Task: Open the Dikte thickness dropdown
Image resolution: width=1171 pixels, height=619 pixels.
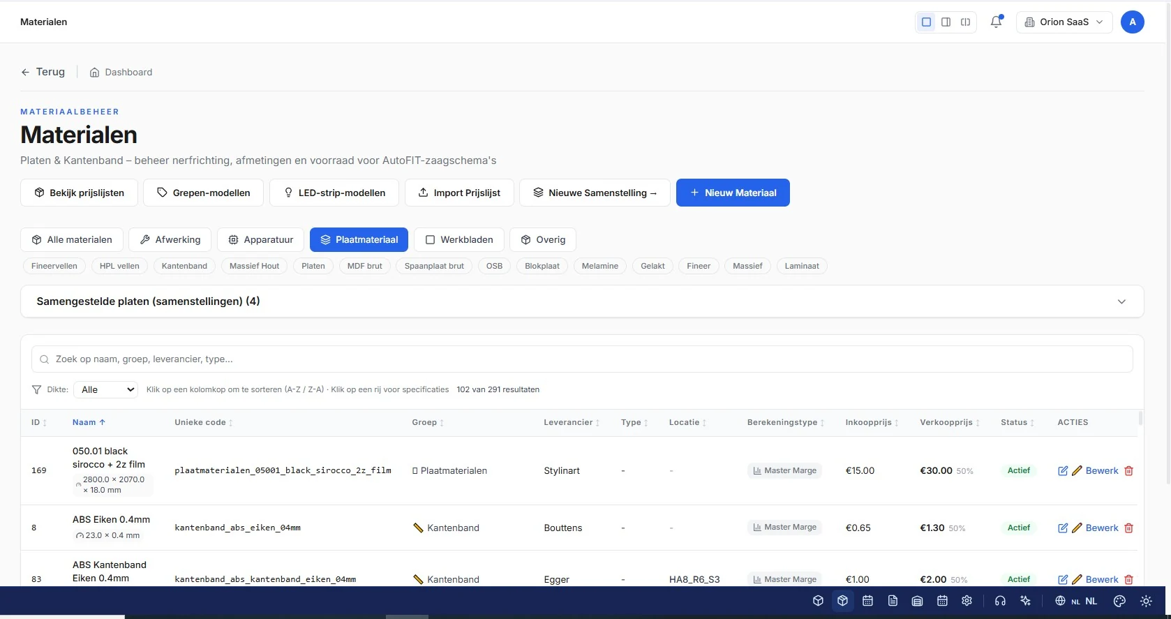Action: [106, 389]
